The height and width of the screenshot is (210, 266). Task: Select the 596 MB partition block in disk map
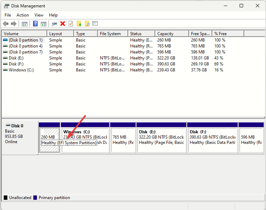(x=251, y=138)
